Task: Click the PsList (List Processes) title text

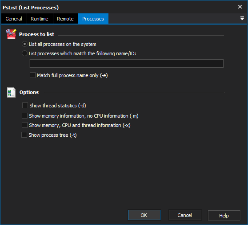Action: pos(31,8)
